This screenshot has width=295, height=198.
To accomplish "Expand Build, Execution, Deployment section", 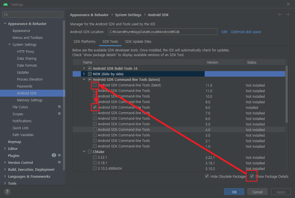I will click(x=5, y=169).
